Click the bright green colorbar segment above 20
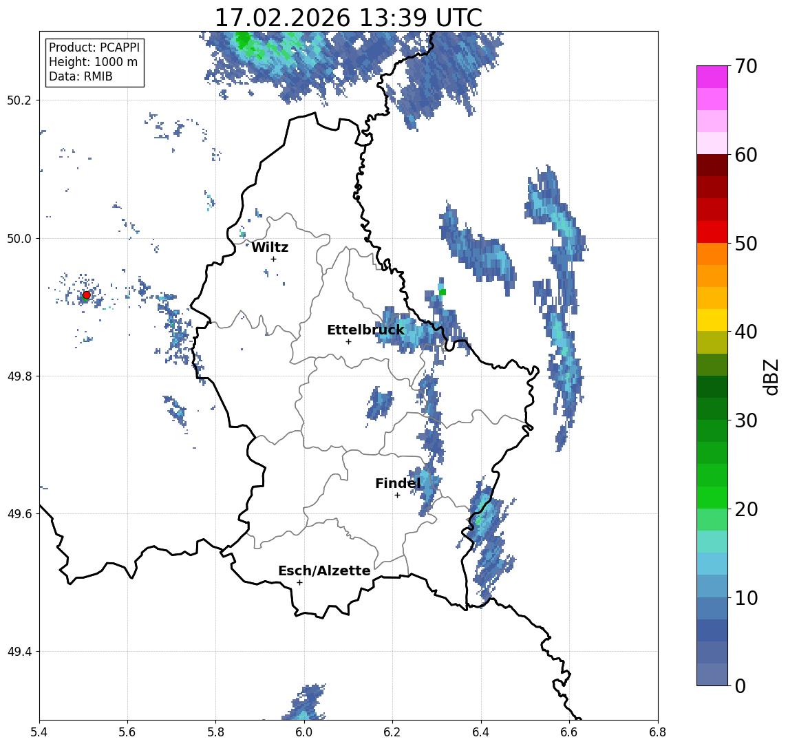788x746 pixels. coord(712,498)
